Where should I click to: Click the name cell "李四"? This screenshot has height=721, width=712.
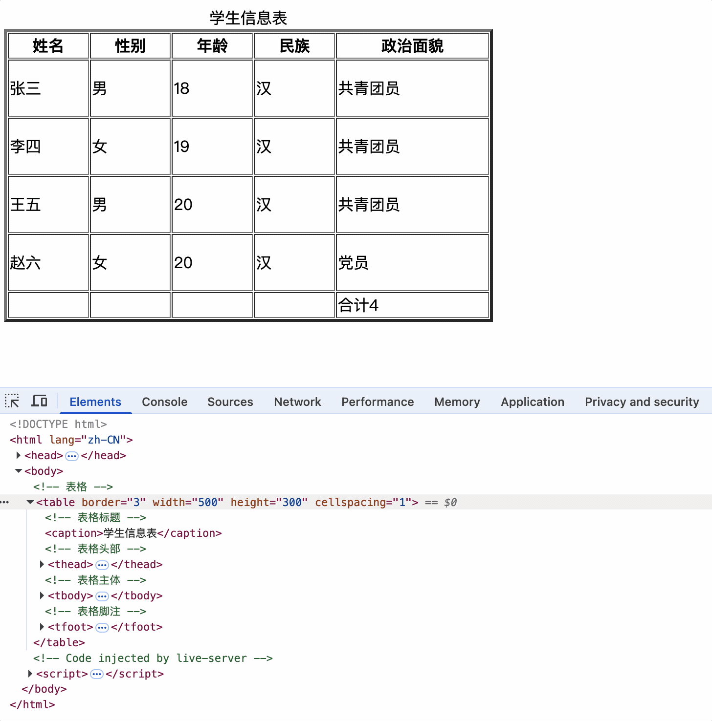pyautogui.click(x=48, y=147)
